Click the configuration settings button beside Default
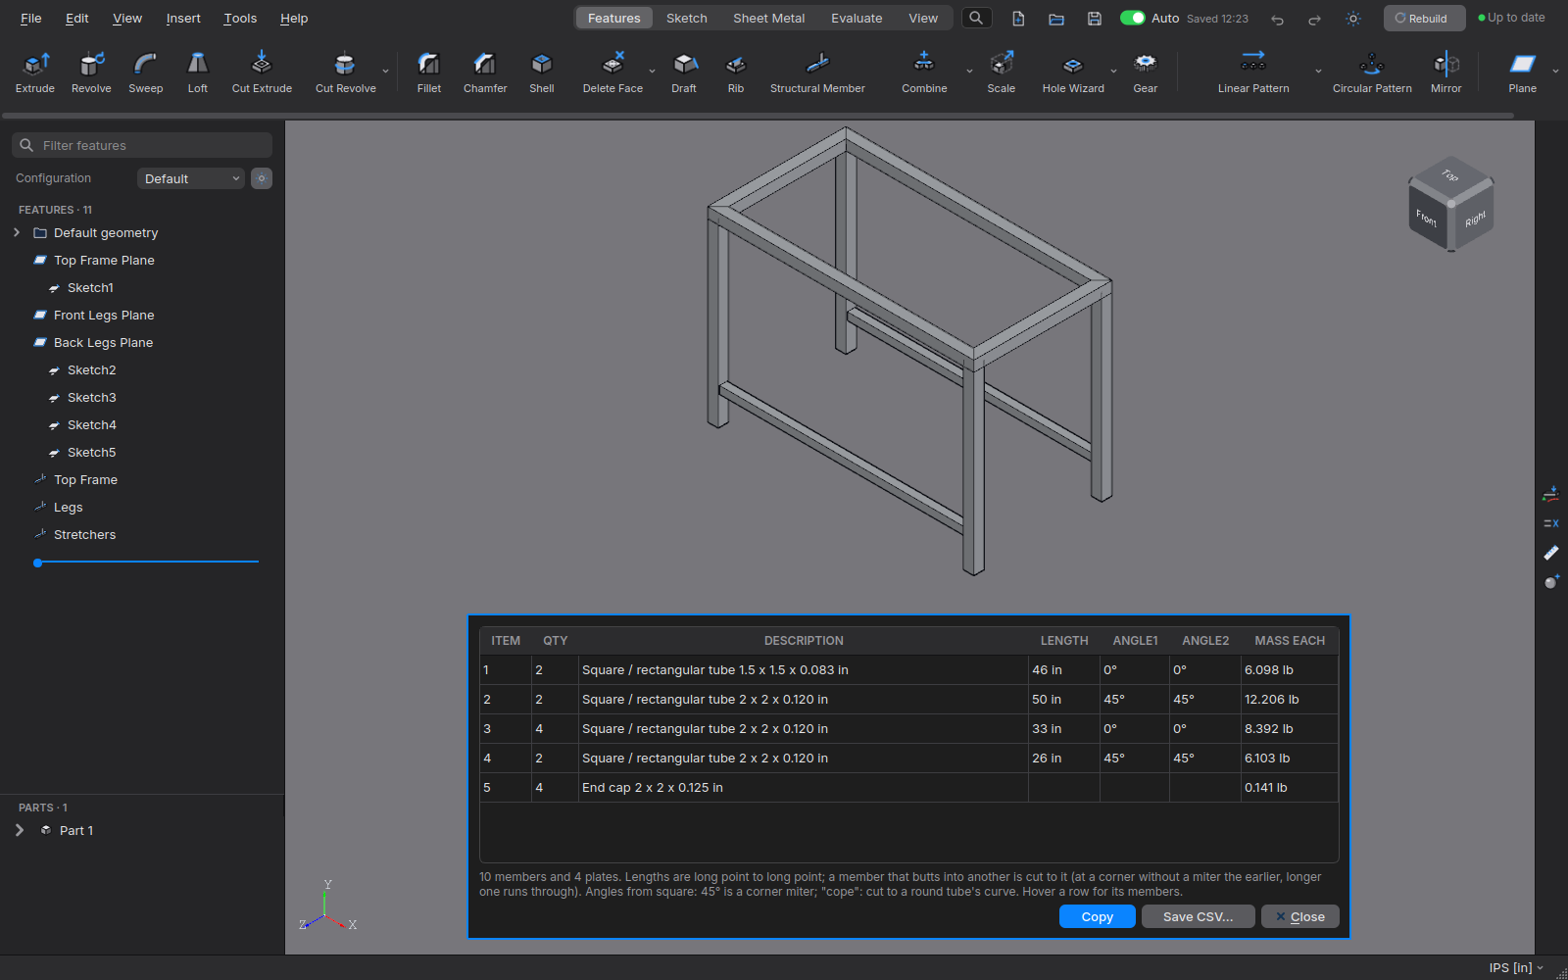 click(262, 178)
